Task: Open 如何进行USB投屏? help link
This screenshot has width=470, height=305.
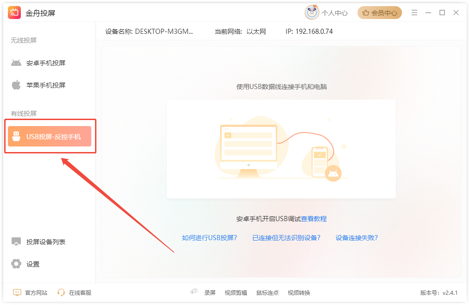Action: click(x=210, y=238)
